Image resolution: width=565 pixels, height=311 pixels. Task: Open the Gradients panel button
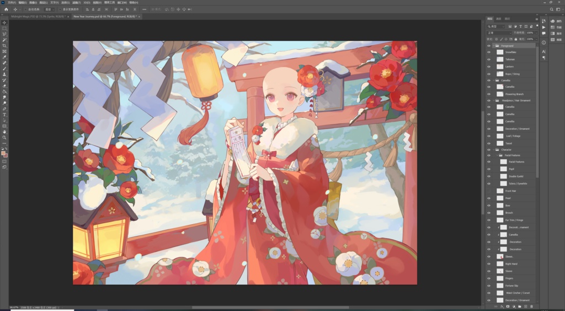[x=556, y=34]
